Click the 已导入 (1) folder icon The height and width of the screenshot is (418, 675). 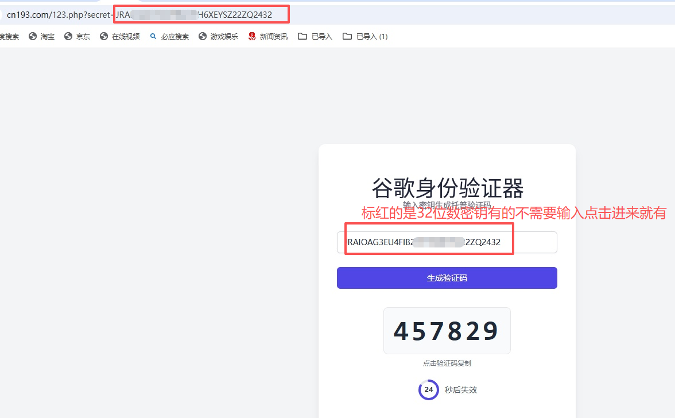347,37
